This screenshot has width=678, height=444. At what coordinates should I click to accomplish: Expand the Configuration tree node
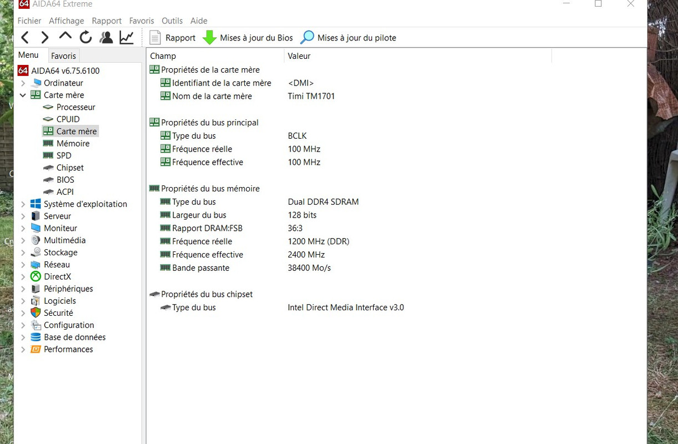click(23, 325)
